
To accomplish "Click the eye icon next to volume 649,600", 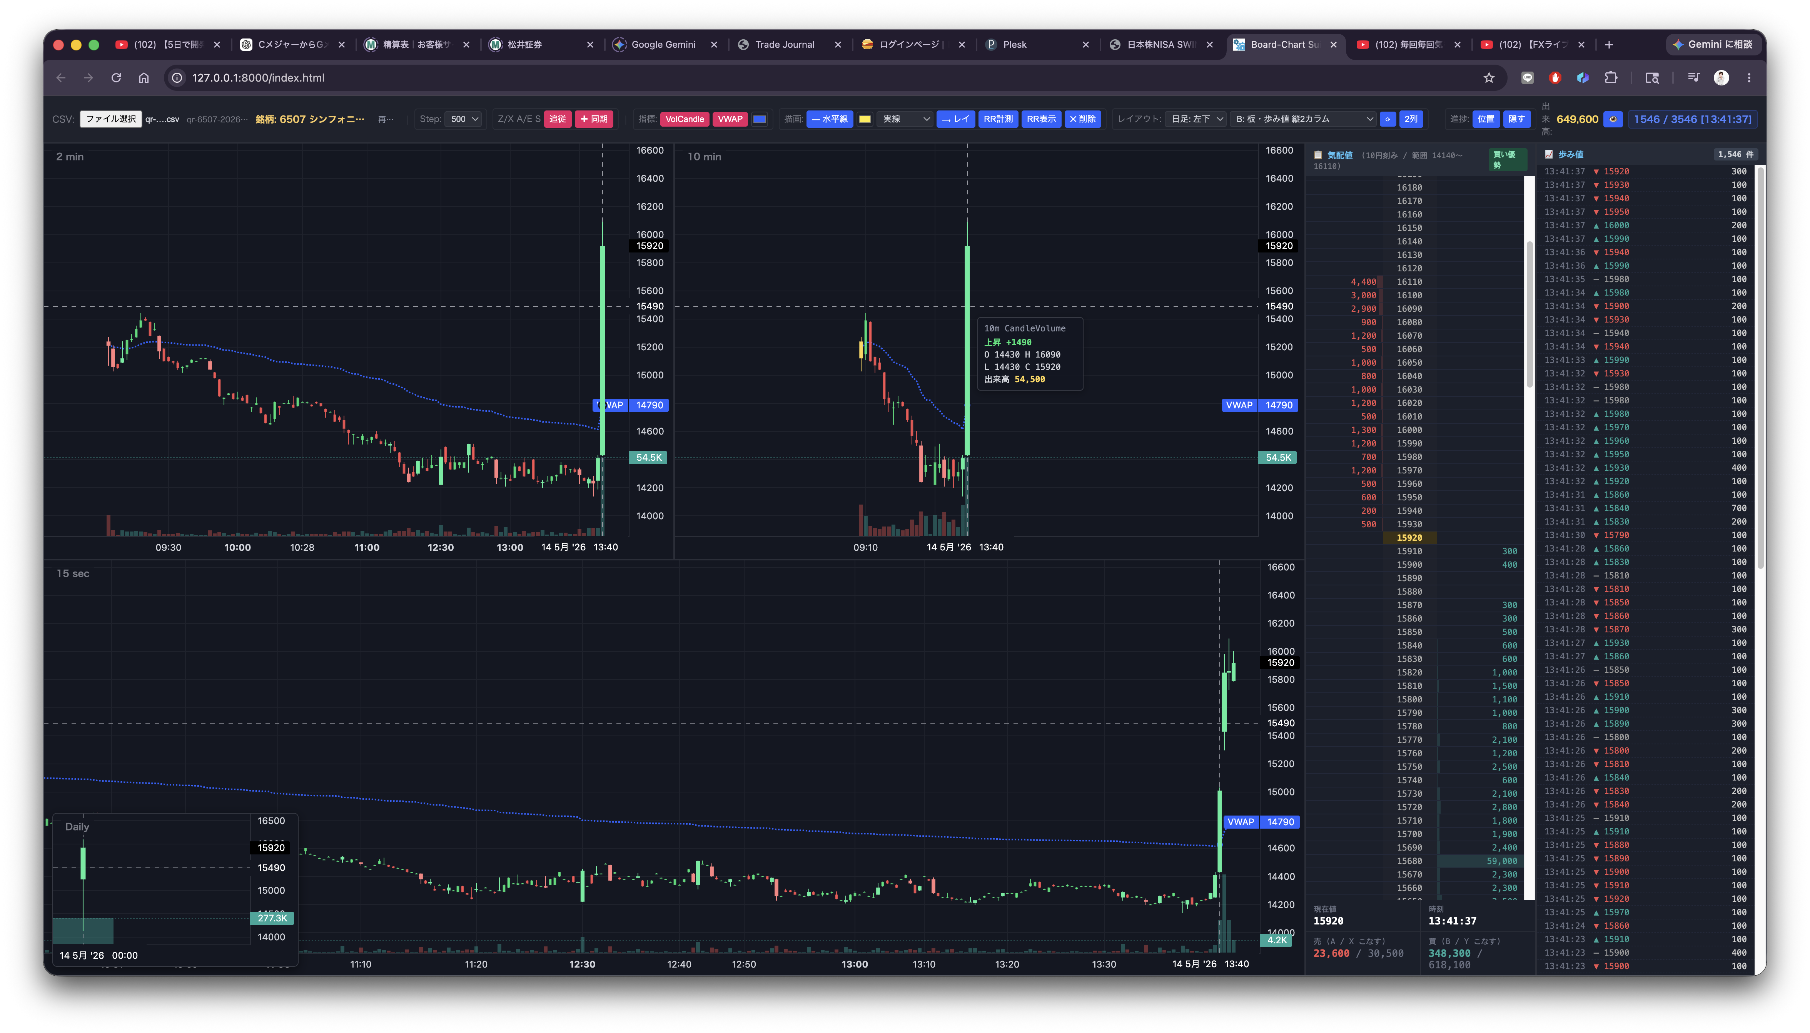I will pyautogui.click(x=1613, y=119).
